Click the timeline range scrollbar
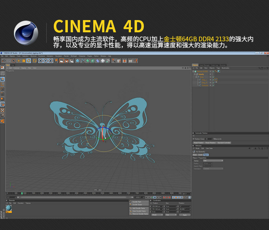269x230 pixels. tap(75, 197)
